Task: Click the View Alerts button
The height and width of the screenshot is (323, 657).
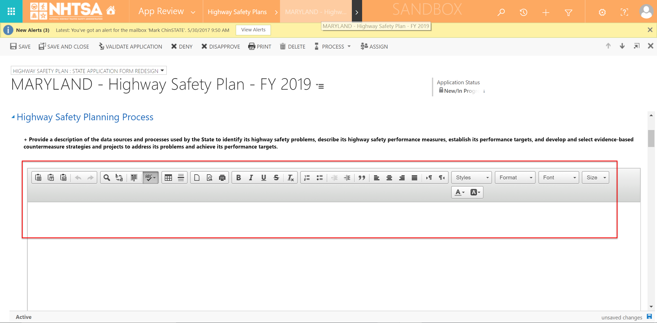Action: pyautogui.click(x=253, y=30)
